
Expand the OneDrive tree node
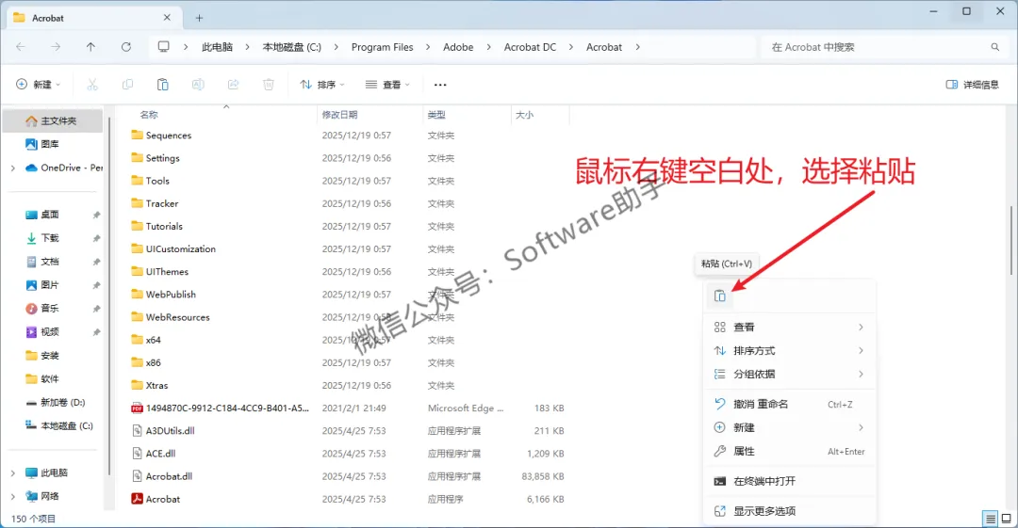(x=13, y=168)
